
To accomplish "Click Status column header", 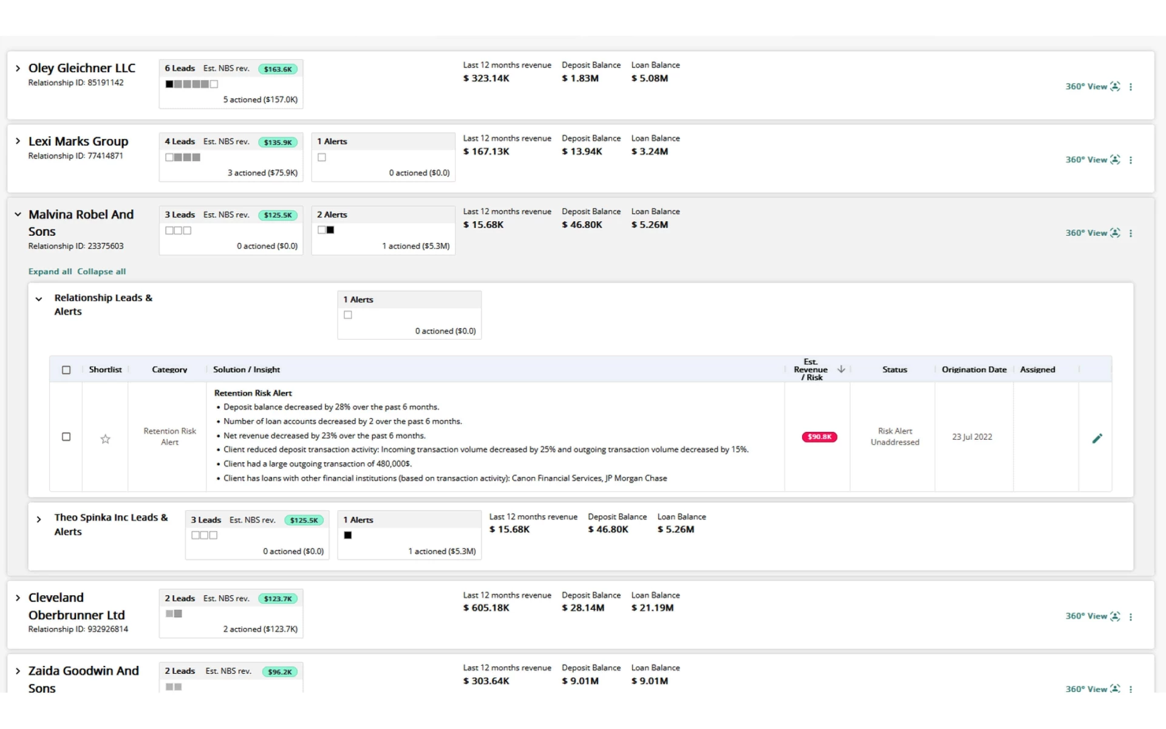I will click(x=895, y=369).
